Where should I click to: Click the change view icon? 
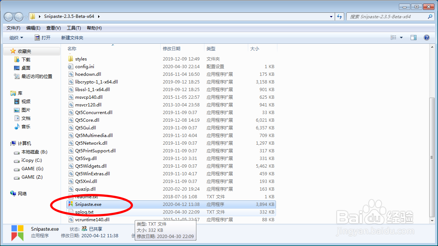393,38
